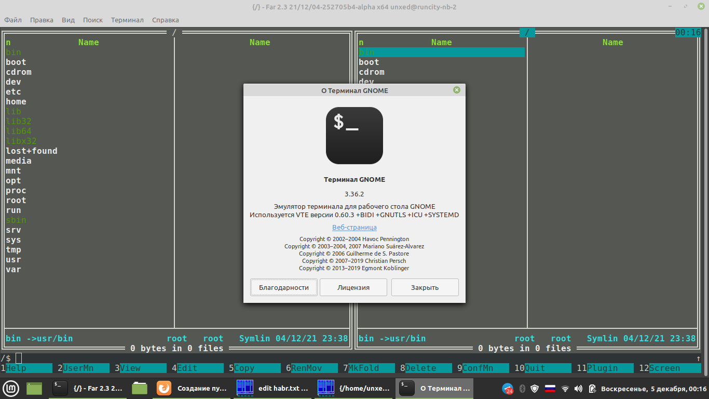
Task: Activate the О Терминал taskbar entry
Action: click(434, 388)
